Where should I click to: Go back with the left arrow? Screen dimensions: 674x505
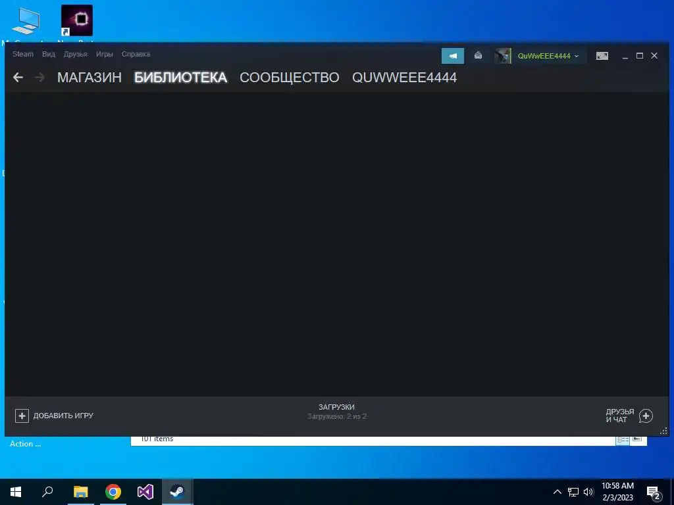18,78
